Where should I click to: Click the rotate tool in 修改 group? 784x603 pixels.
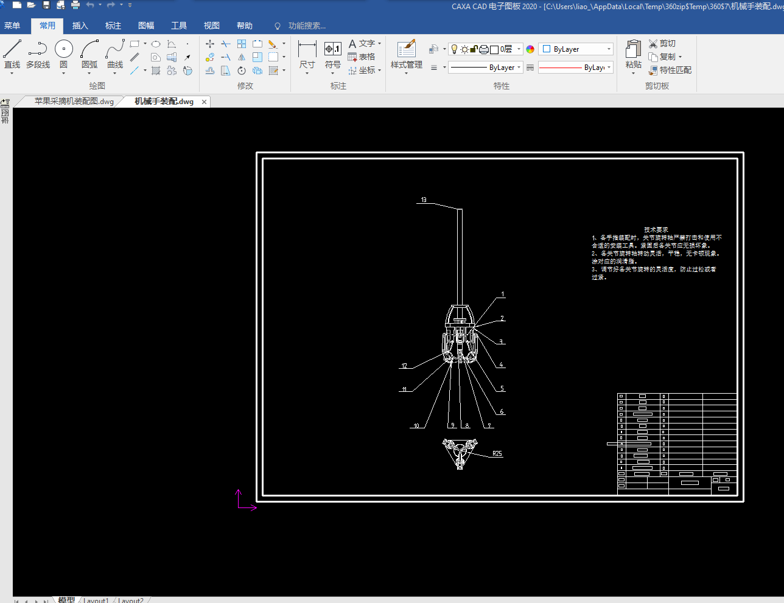(242, 71)
